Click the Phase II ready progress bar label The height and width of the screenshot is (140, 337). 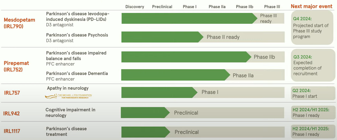(223, 37)
